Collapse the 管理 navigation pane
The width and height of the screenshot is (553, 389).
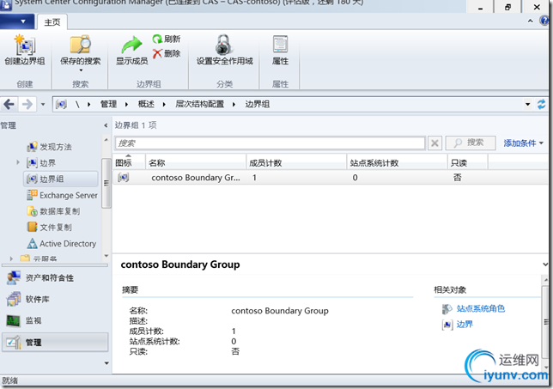click(106, 125)
